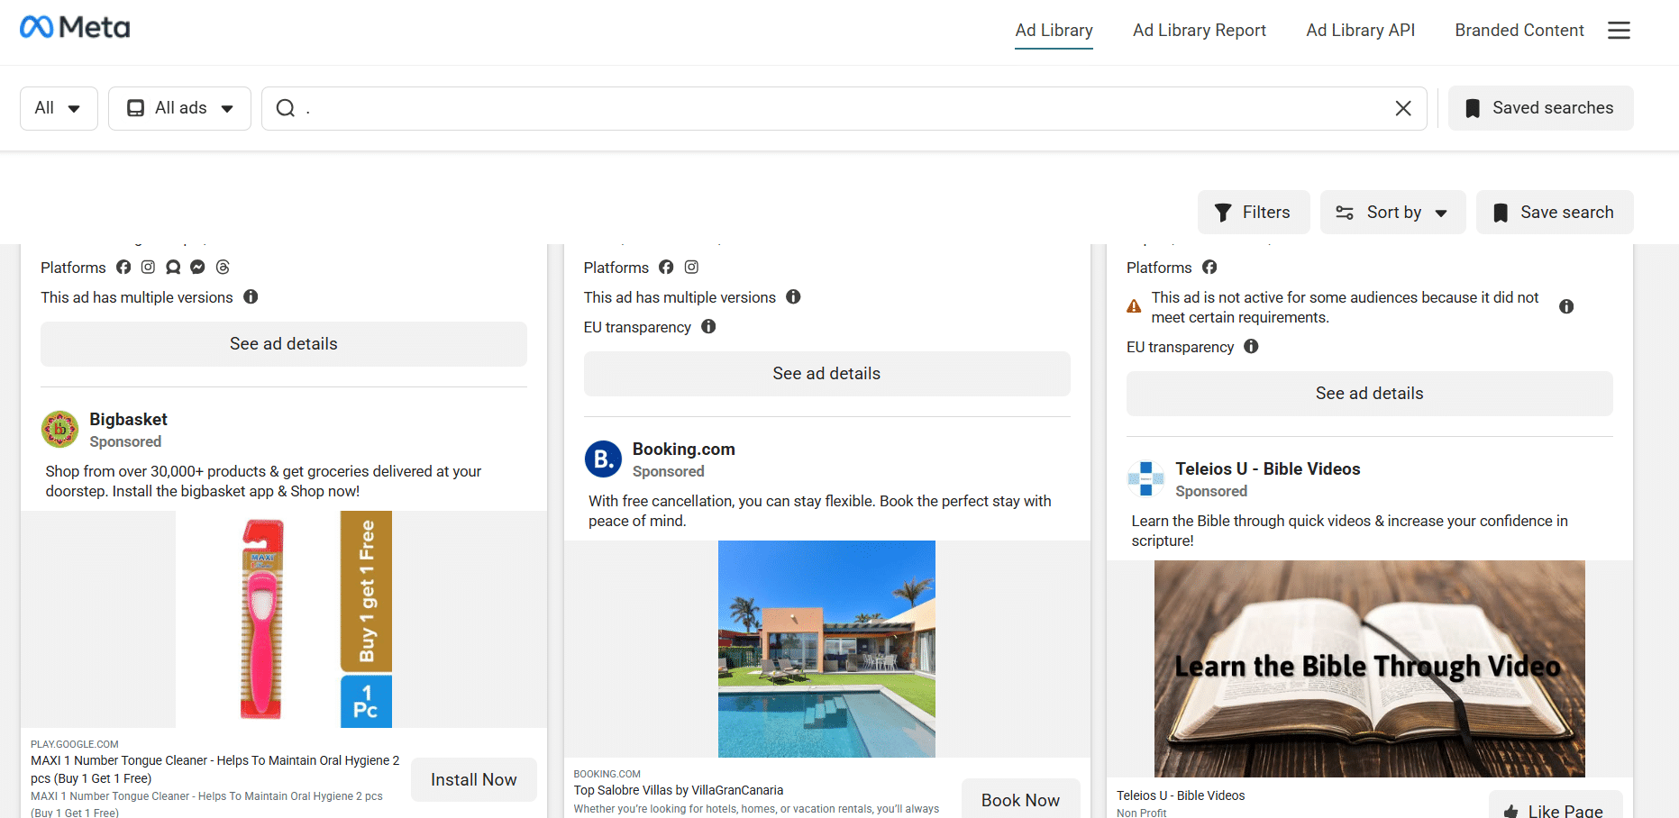1679x818 pixels.
Task: Click Install Now on Bigbasket ad
Action: click(x=474, y=779)
